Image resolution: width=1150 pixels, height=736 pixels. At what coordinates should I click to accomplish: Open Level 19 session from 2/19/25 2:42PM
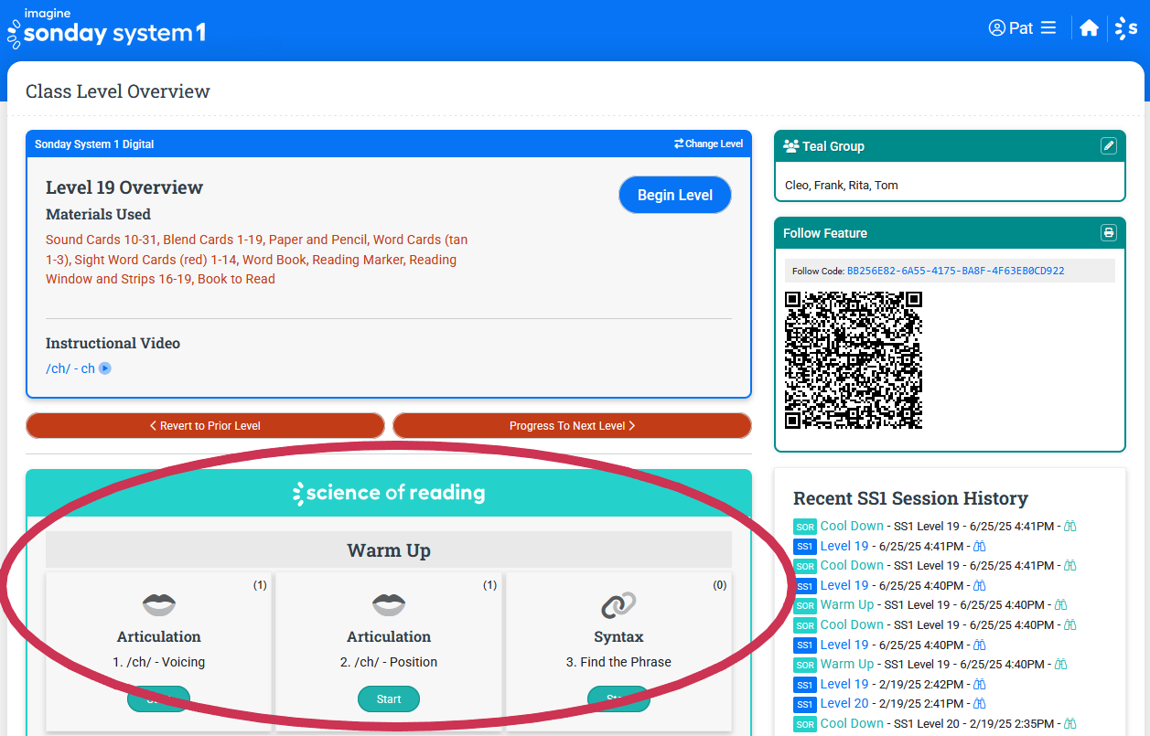point(844,684)
